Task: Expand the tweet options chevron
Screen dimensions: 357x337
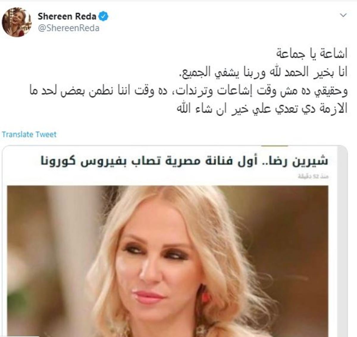Action: click(343, 15)
